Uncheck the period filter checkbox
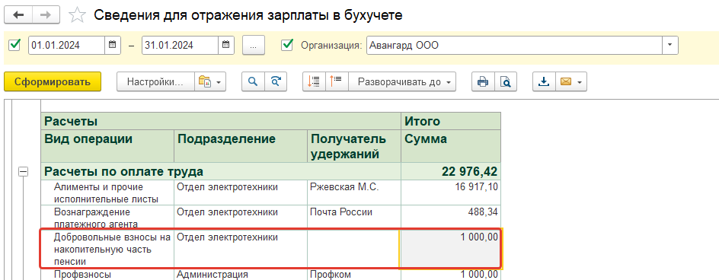The width and height of the screenshot is (719, 280). click(x=15, y=45)
